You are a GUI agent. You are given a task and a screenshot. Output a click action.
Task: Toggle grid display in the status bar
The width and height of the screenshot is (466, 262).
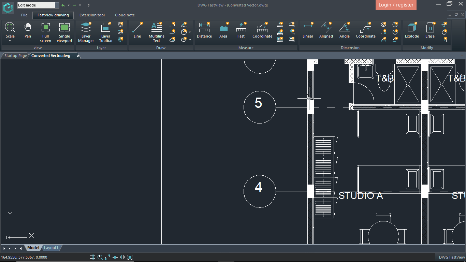pos(92,257)
